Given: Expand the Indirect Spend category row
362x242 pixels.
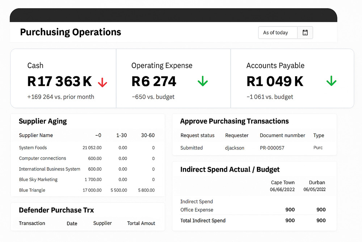Looking at the screenshot, I should click(x=197, y=201).
